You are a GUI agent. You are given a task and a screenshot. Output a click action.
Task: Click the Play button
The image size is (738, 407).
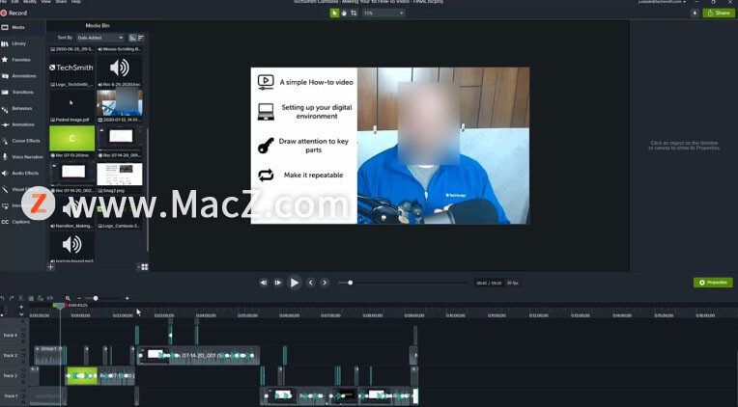[x=295, y=283]
